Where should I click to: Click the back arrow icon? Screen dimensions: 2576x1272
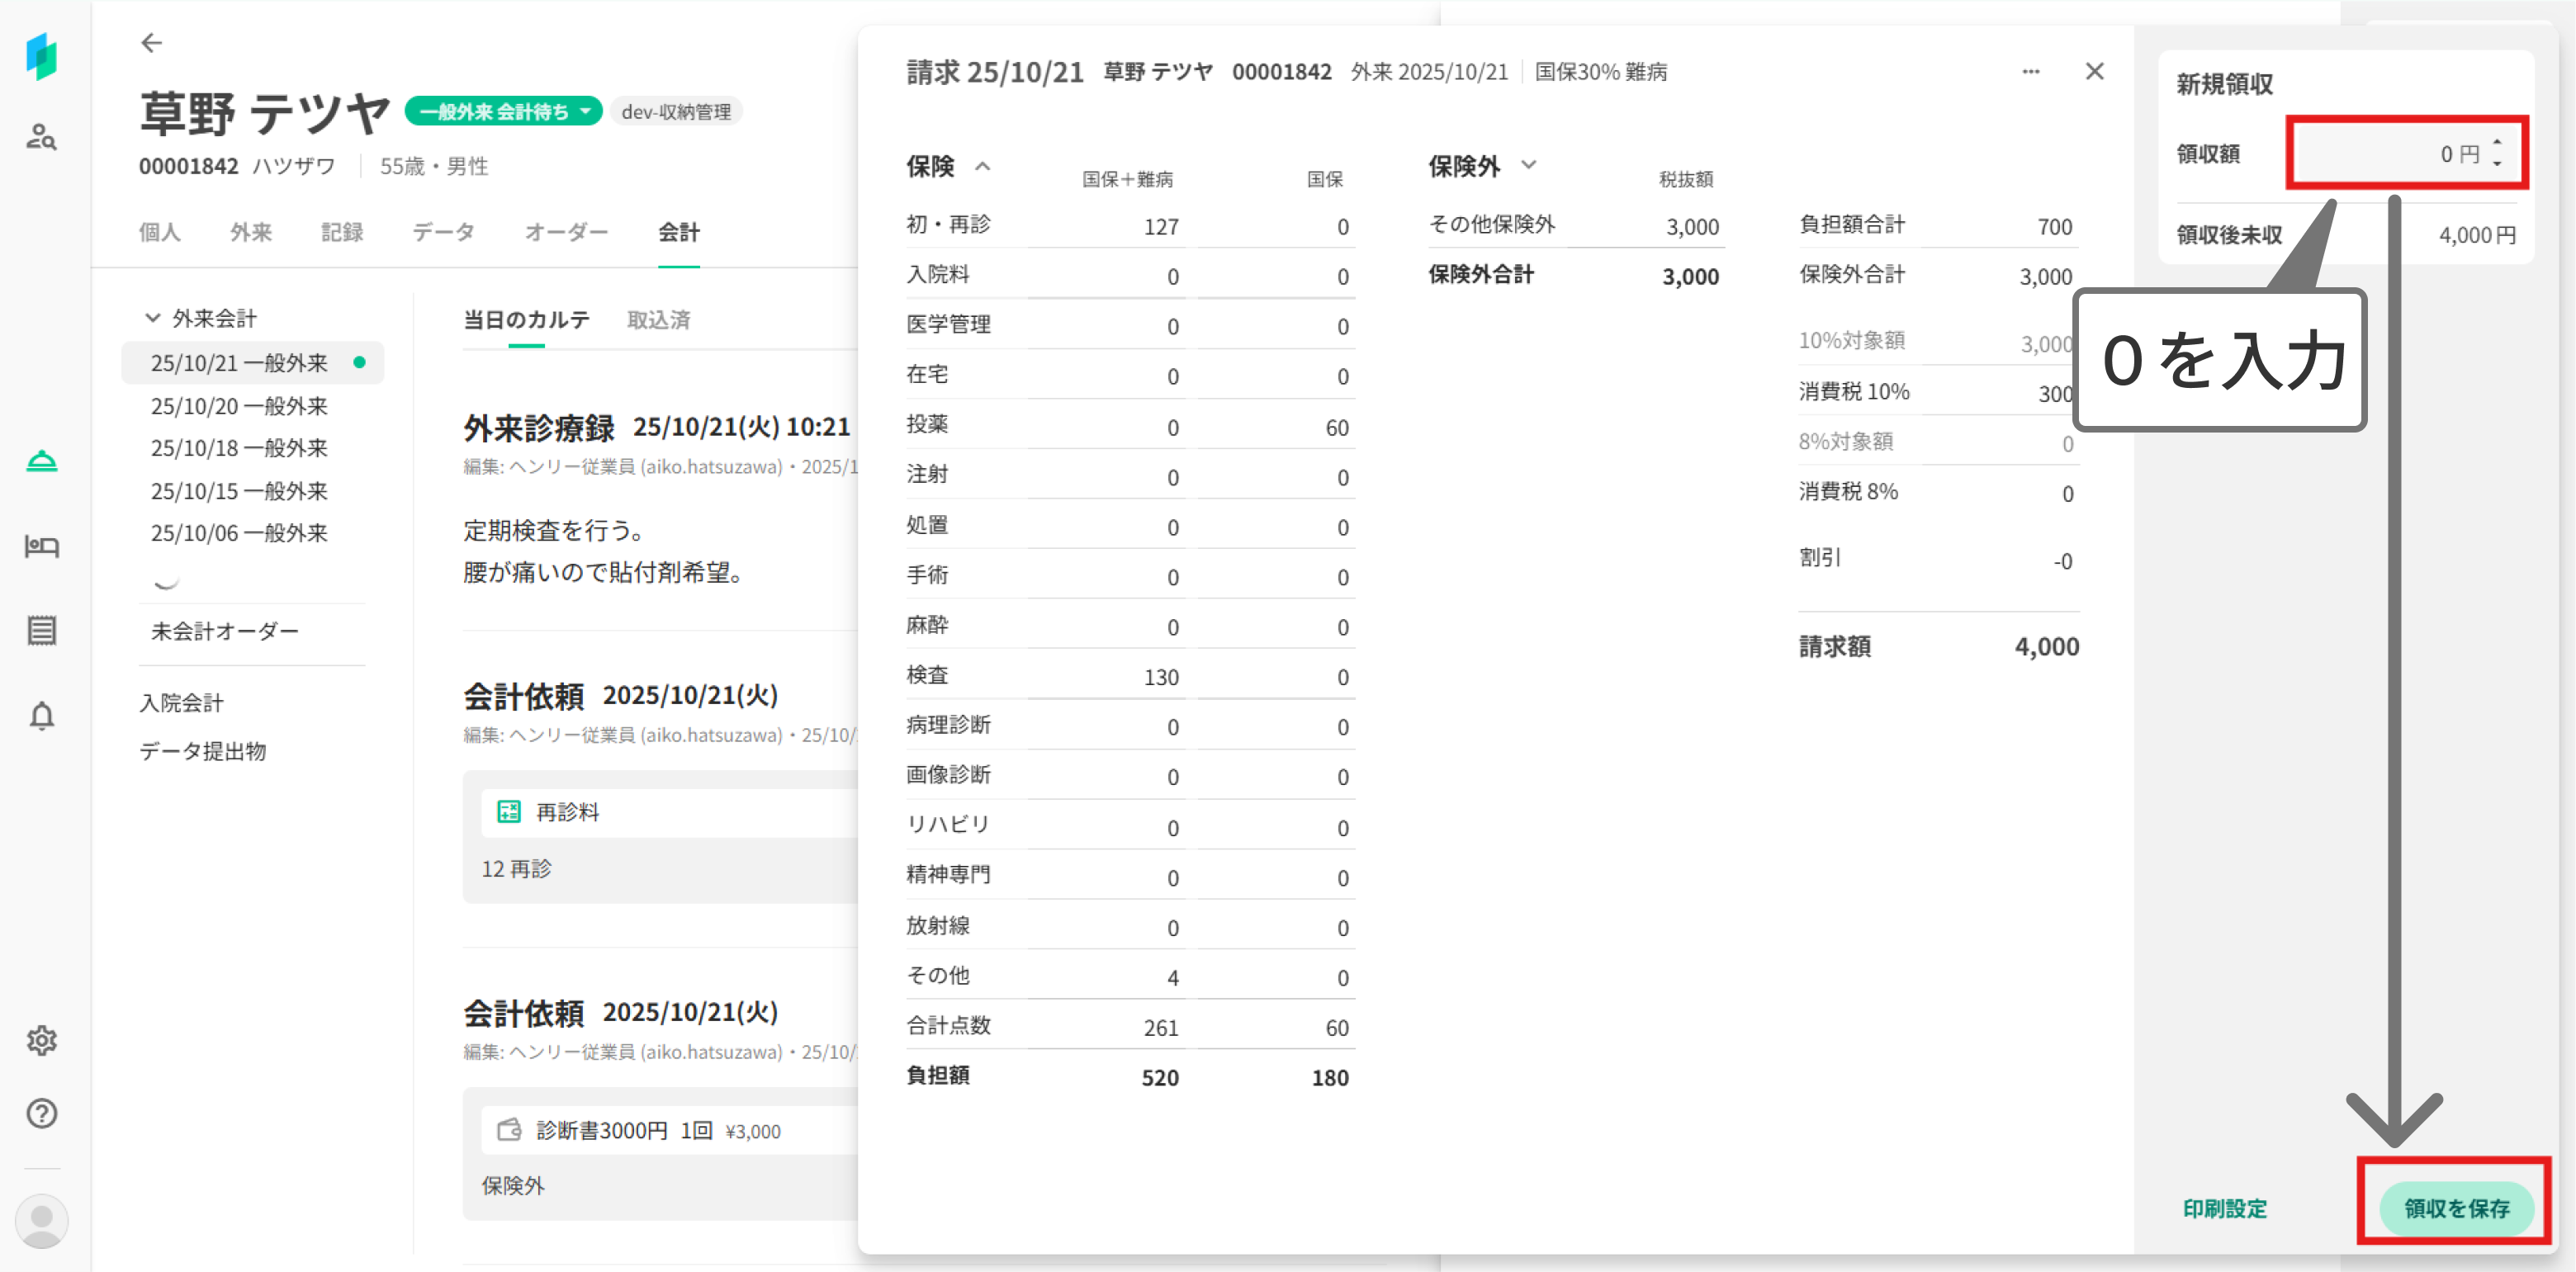151,43
